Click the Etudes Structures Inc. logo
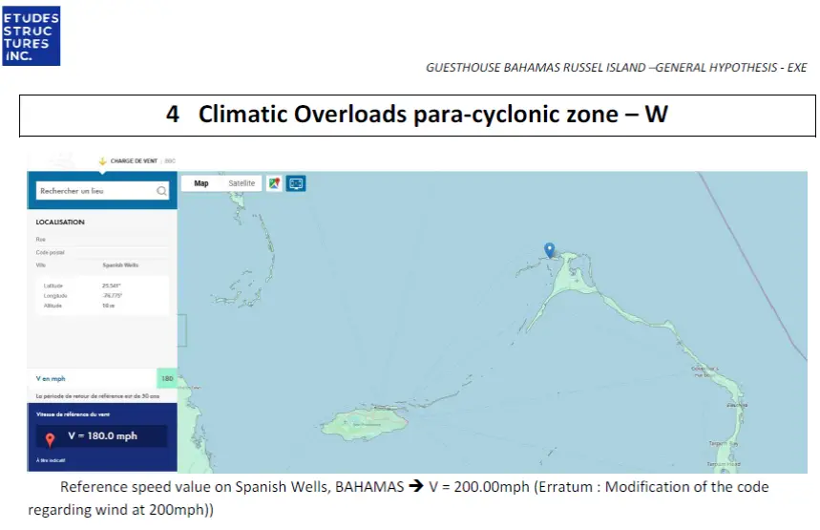 click(x=32, y=35)
